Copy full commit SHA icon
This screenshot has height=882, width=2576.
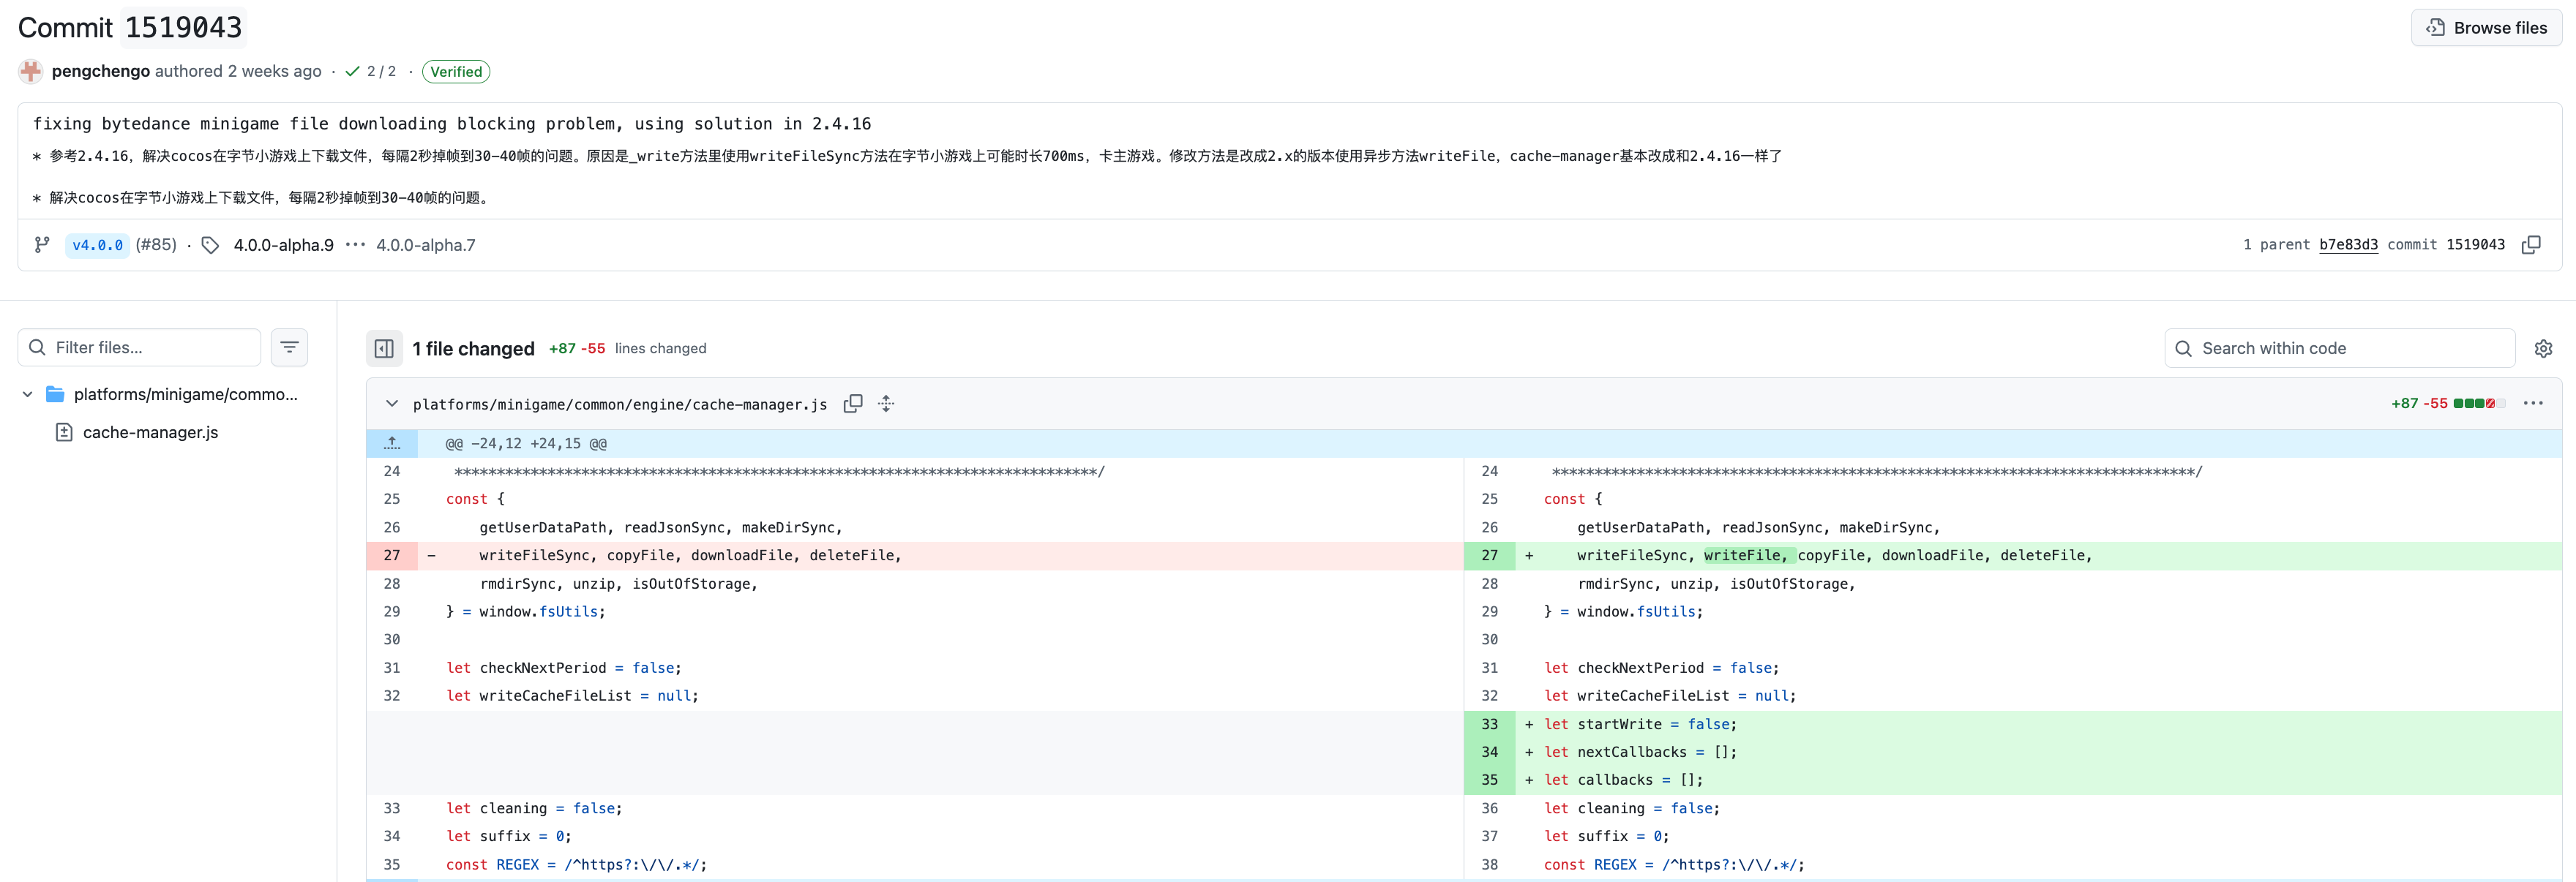coord(2531,245)
